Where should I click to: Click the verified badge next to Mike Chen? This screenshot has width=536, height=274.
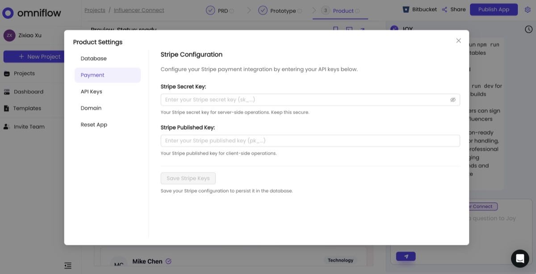pos(168,261)
